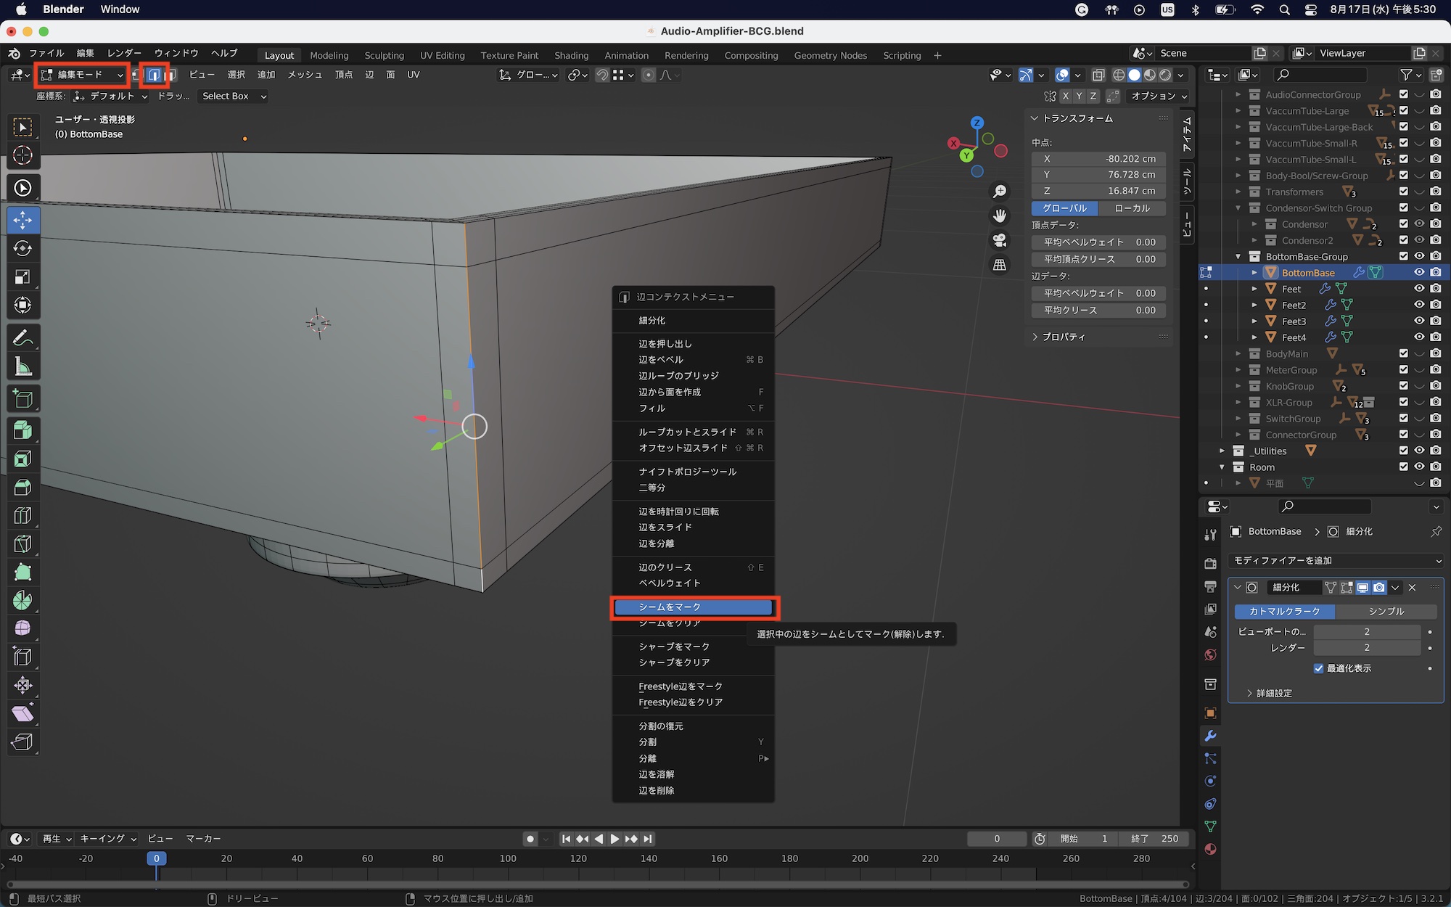Activate the Annotate pencil tool
The width and height of the screenshot is (1451, 907).
point(22,338)
